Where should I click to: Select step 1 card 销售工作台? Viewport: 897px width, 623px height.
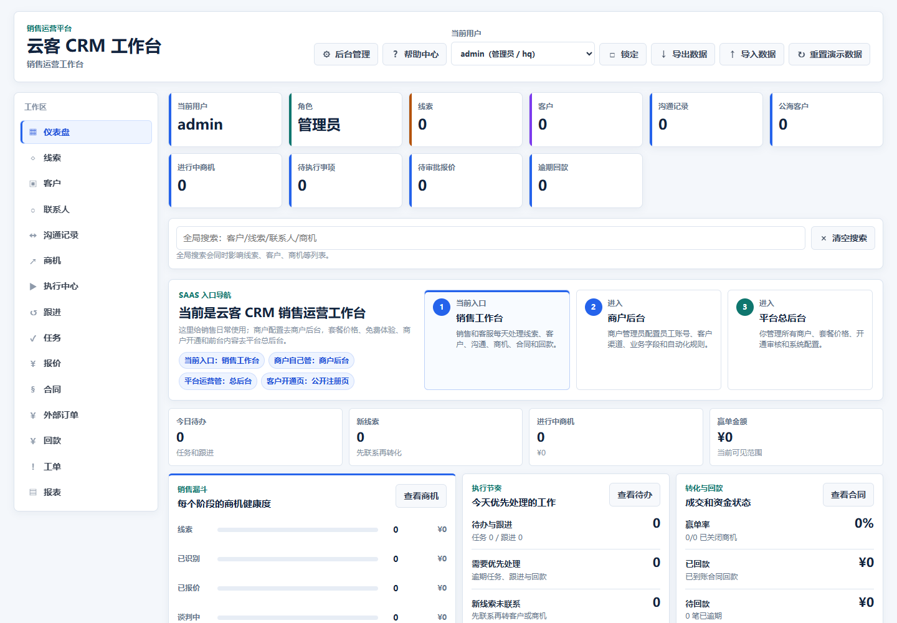pos(497,340)
